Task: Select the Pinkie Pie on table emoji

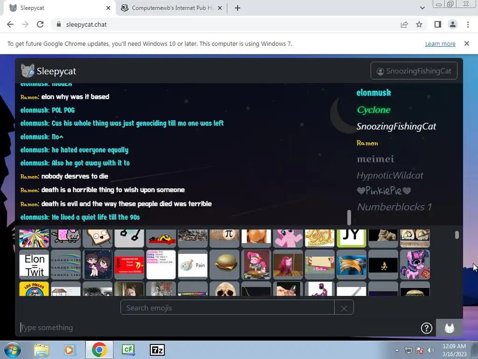Action: [x=256, y=265]
